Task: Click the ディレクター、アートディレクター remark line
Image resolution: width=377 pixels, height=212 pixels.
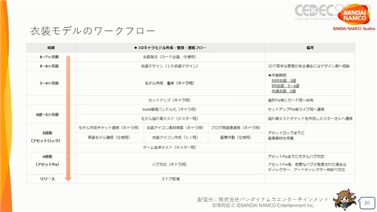Action: coord(306,170)
